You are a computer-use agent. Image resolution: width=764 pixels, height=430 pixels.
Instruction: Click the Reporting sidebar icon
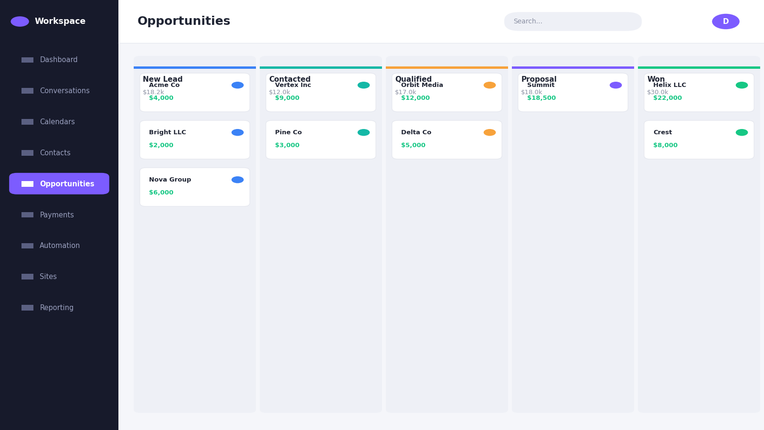coord(27,308)
